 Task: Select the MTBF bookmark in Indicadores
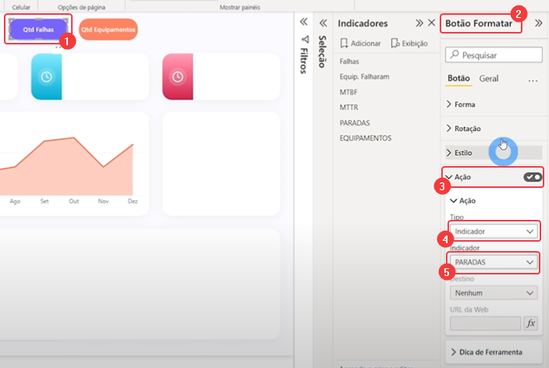tap(348, 92)
